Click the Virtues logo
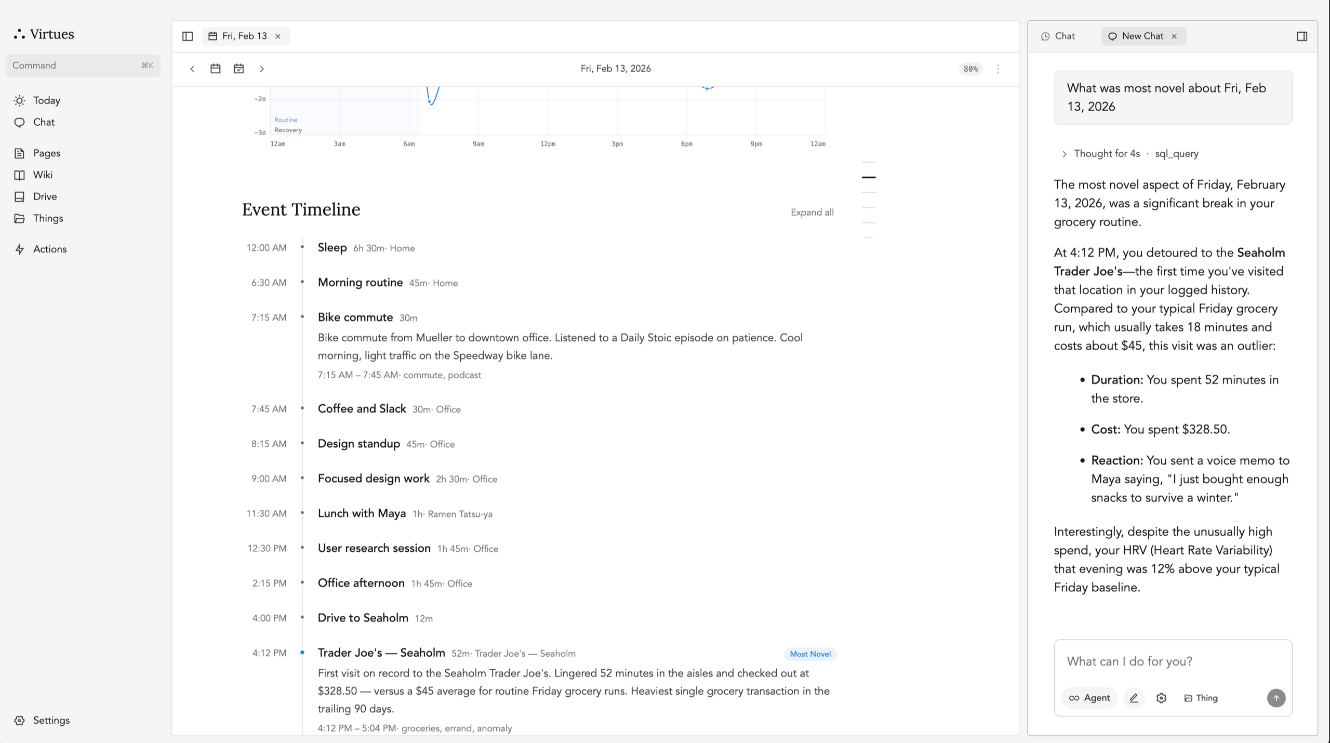This screenshot has height=743, width=1330. click(x=44, y=34)
